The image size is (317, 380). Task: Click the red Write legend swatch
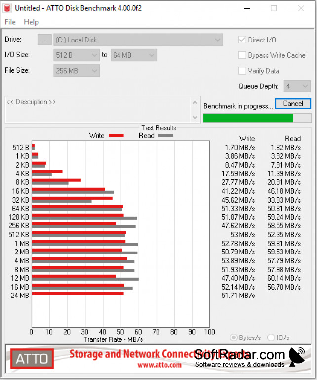[116, 136]
